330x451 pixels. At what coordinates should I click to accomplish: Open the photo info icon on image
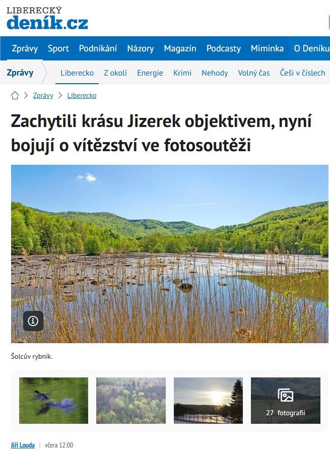click(x=33, y=320)
